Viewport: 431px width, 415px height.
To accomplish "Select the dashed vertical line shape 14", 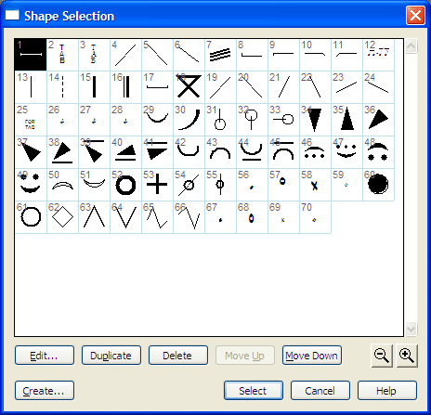I will (62, 87).
